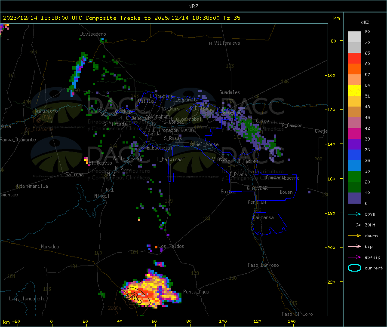
Task: Click the Atuel_Norte place label
Action: pyautogui.click(x=204, y=144)
